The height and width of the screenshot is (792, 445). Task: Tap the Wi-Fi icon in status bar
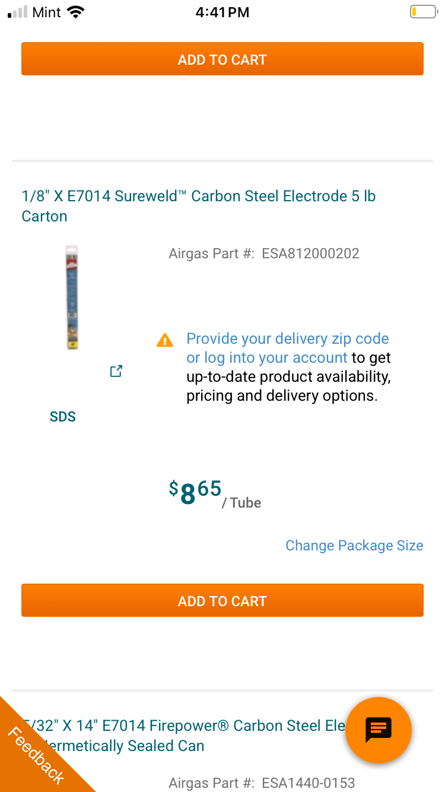click(75, 12)
